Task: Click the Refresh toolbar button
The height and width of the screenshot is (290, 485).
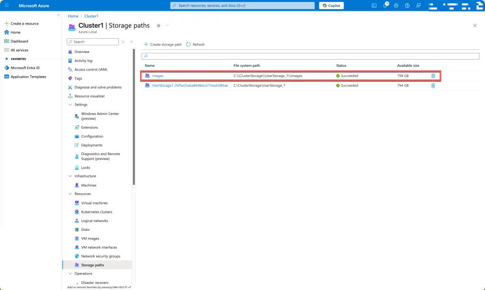Action: pyautogui.click(x=195, y=44)
